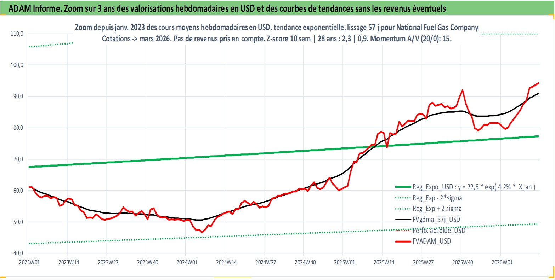The height and width of the screenshot is (280, 555).
Task: Click the green "ADAM Informe" title banner text
Action: pyautogui.click(x=227, y=8)
